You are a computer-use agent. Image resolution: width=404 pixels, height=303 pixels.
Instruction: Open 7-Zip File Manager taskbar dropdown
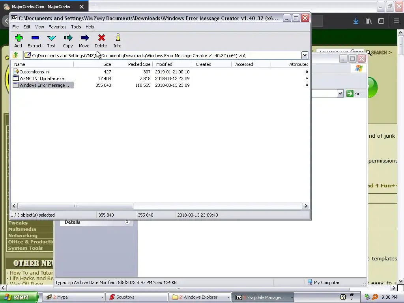(292, 297)
